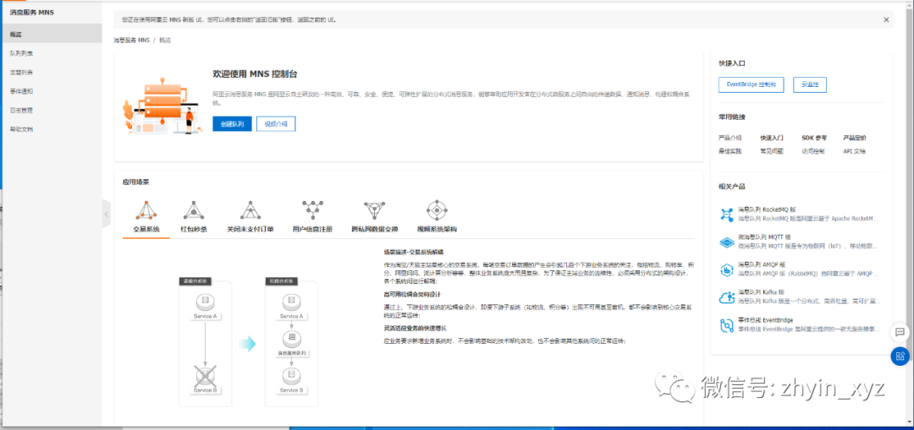The height and width of the screenshot is (430, 914).
Task: Click the 红包秒杀 scenario icon
Action: [x=194, y=210]
